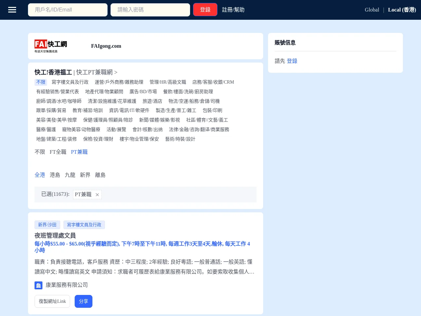
Task: Focus the 請輸入密碼 password field
Action: click(x=150, y=10)
